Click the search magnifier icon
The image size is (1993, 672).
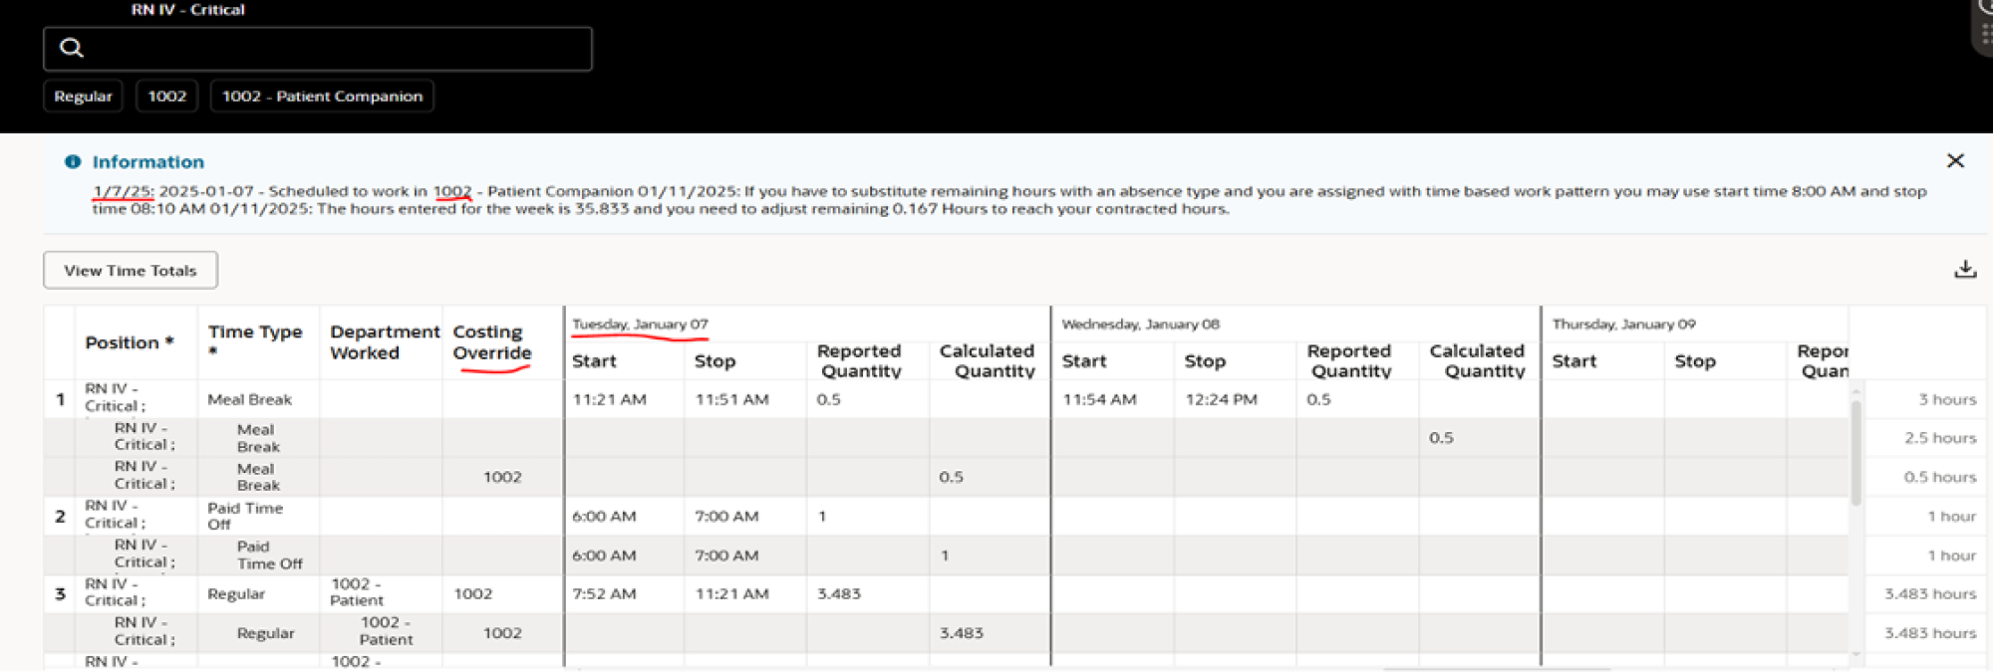coord(71,48)
